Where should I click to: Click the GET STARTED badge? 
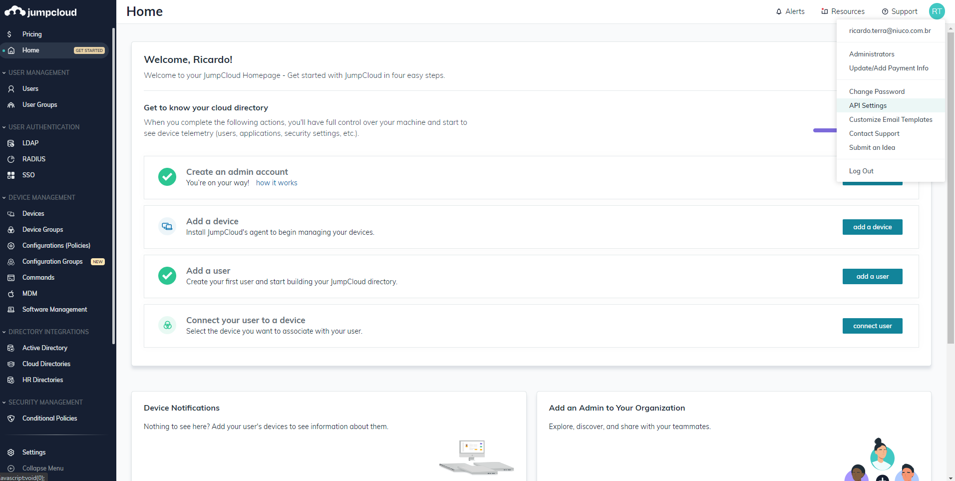89,50
